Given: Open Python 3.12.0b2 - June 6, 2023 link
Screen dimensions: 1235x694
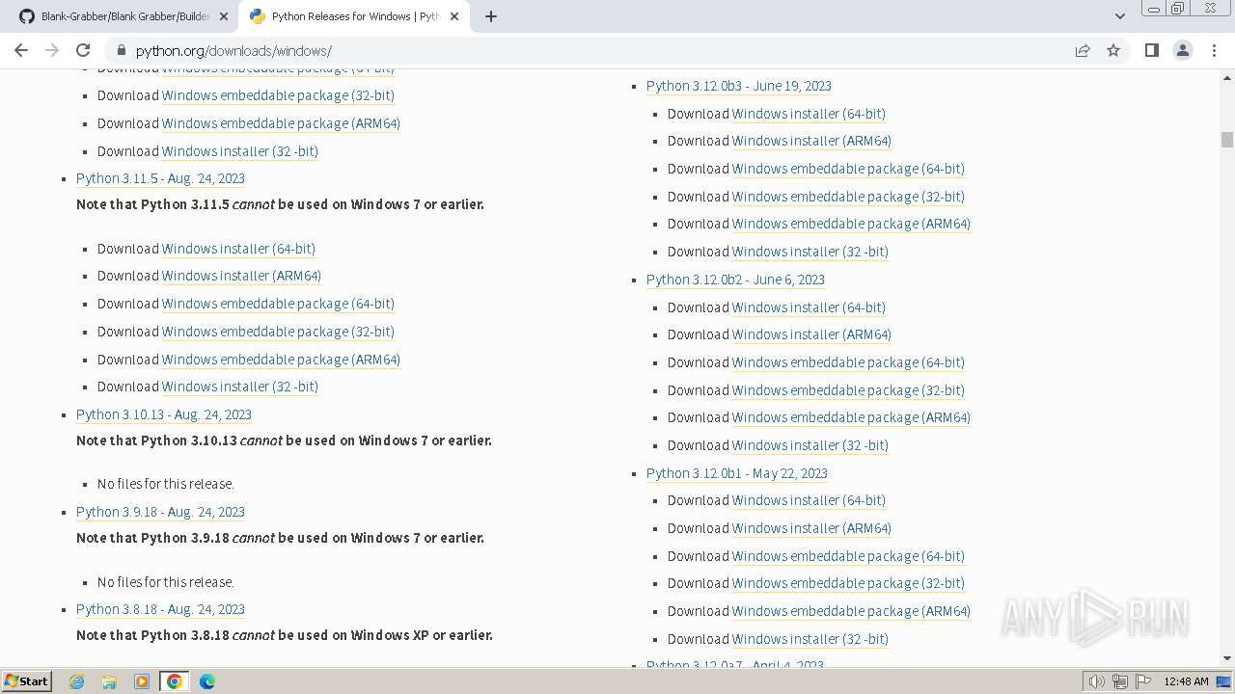Looking at the screenshot, I should [x=735, y=280].
